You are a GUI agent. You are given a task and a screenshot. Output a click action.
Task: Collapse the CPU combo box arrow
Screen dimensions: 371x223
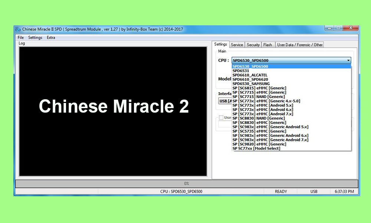point(348,61)
